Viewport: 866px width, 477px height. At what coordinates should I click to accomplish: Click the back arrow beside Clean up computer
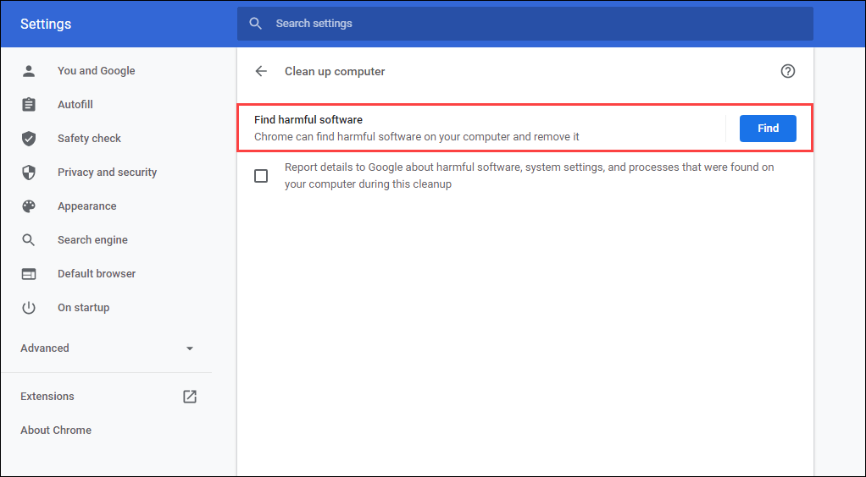click(x=261, y=71)
